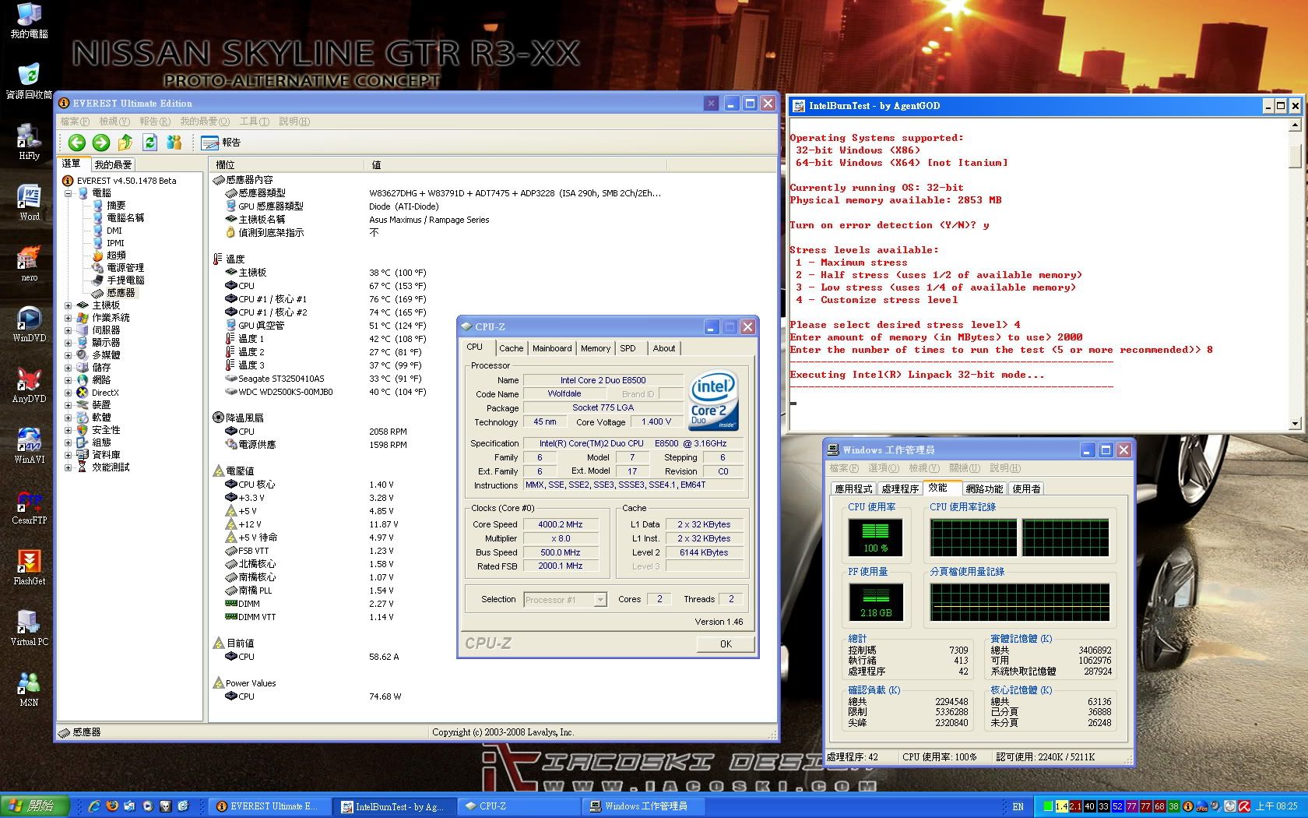The height and width of the screenshot is (818, 1308).
Task: Expand the 安全性 tree node
Action: 69,430
